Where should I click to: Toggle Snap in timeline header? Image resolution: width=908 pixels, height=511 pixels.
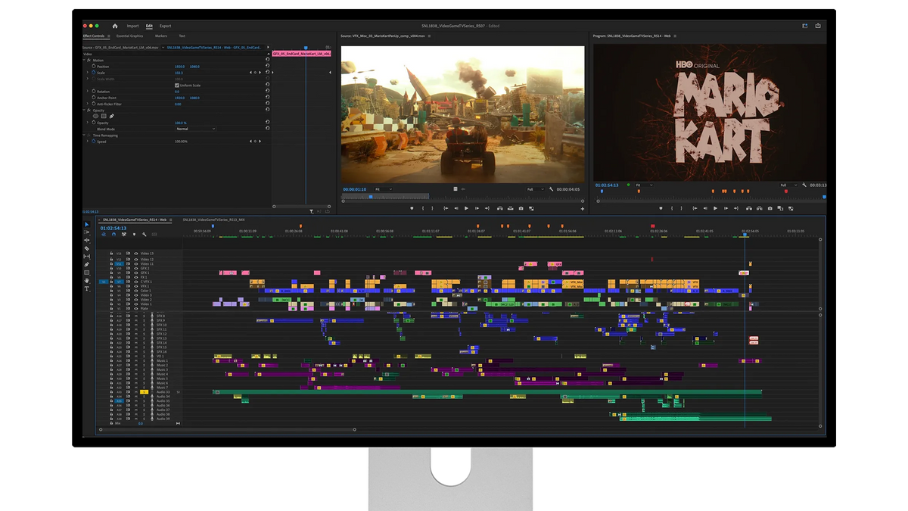click(113, 235)
